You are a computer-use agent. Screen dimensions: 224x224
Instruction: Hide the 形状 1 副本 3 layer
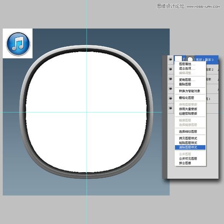click(171, 59)
